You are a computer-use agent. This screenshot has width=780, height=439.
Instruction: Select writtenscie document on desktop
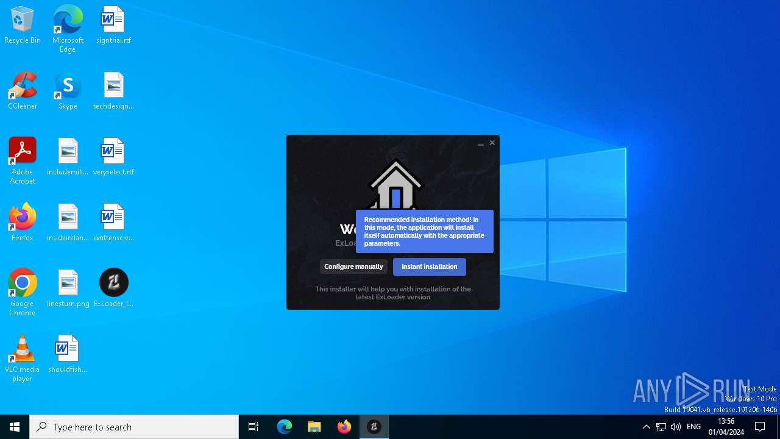[x=113, y=223]
